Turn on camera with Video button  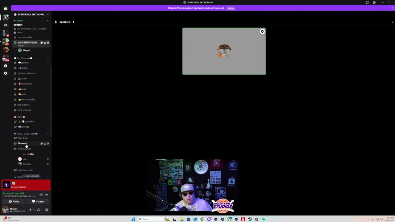pyautogui.click(x=14, y=201)
